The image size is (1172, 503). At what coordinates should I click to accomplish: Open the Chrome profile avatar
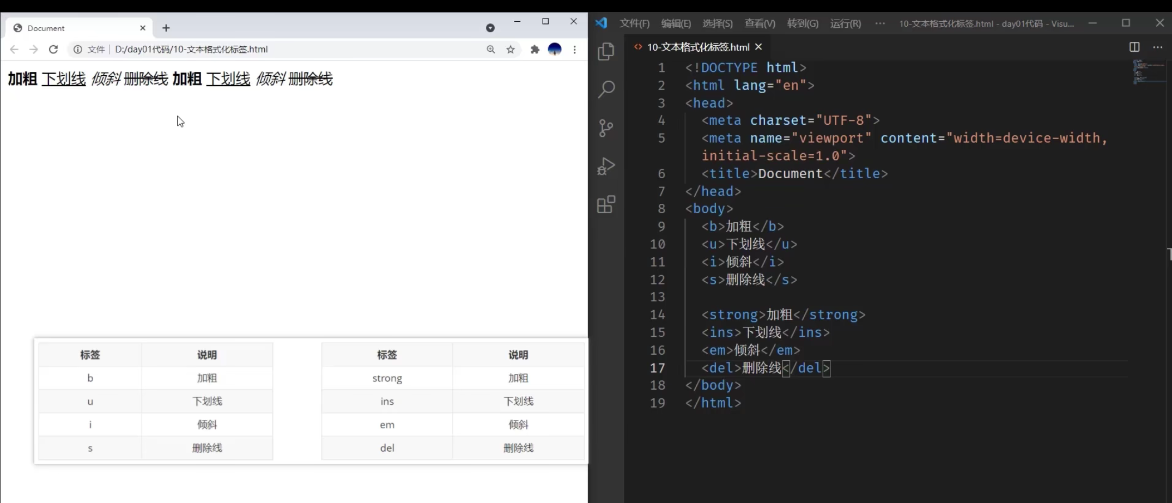tap(555, 49)
